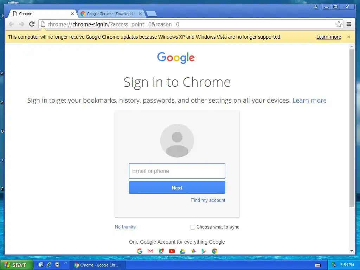Click the page scrollbar down arrow

pos(352,251)
